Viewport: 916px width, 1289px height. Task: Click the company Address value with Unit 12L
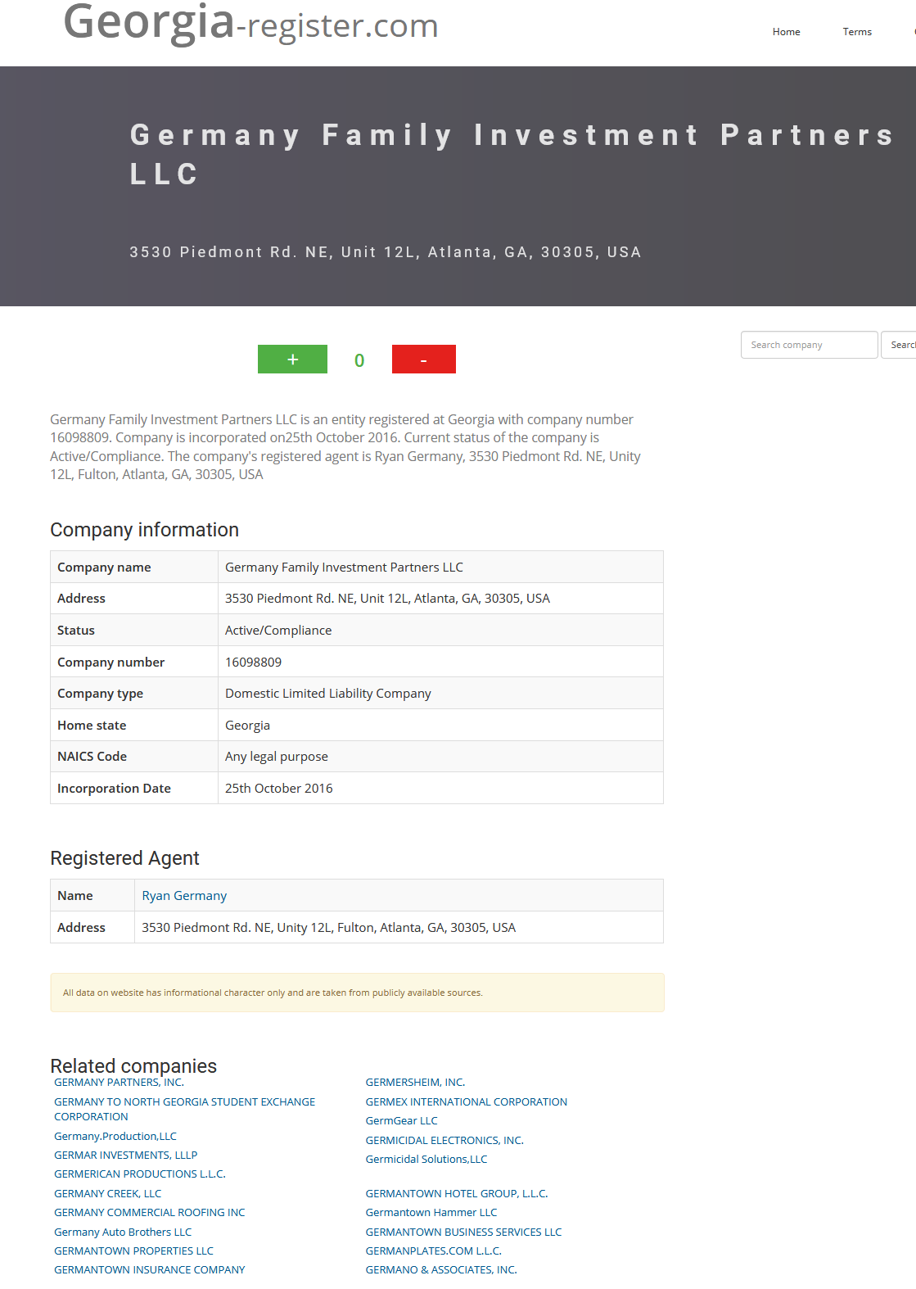[387, 599]
